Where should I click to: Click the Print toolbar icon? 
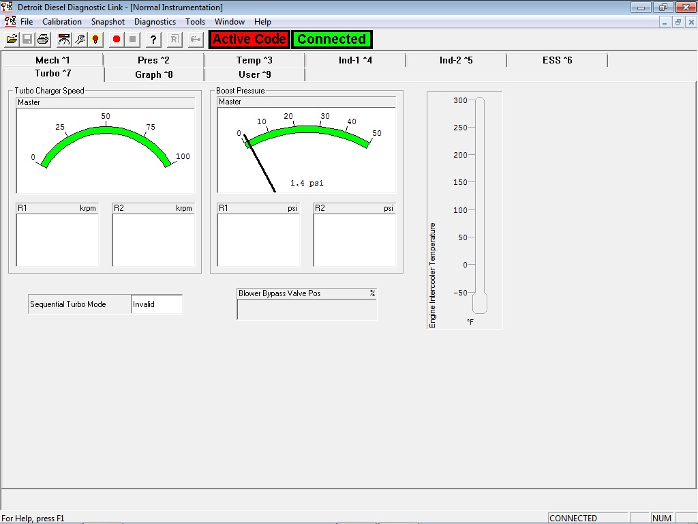click(x=42, y=39)
